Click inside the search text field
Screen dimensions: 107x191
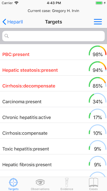[x=54, y=36]
